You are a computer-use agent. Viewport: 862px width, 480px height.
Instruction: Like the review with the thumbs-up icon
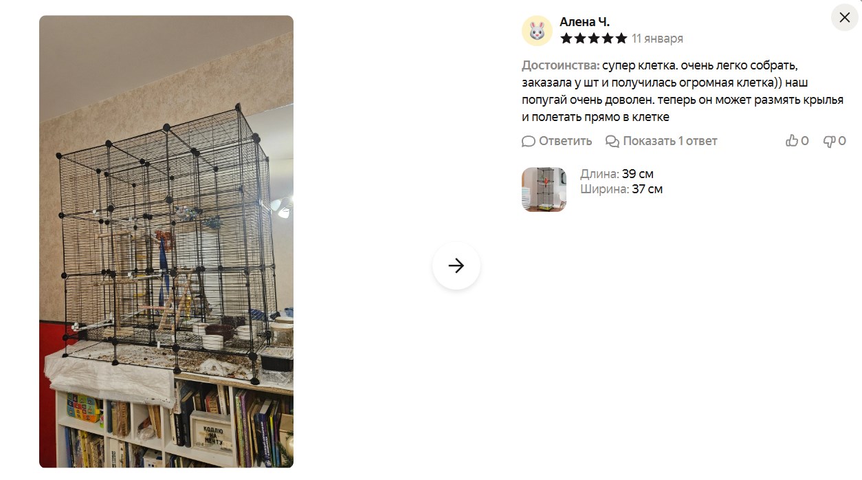(792, 141)
